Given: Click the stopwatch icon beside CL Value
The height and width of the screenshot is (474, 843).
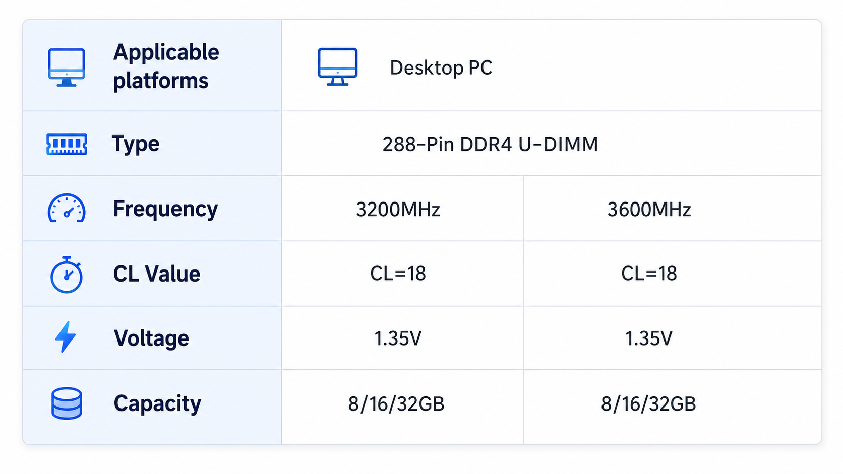Looking at the screenshot, I should [x=67, y=275].
